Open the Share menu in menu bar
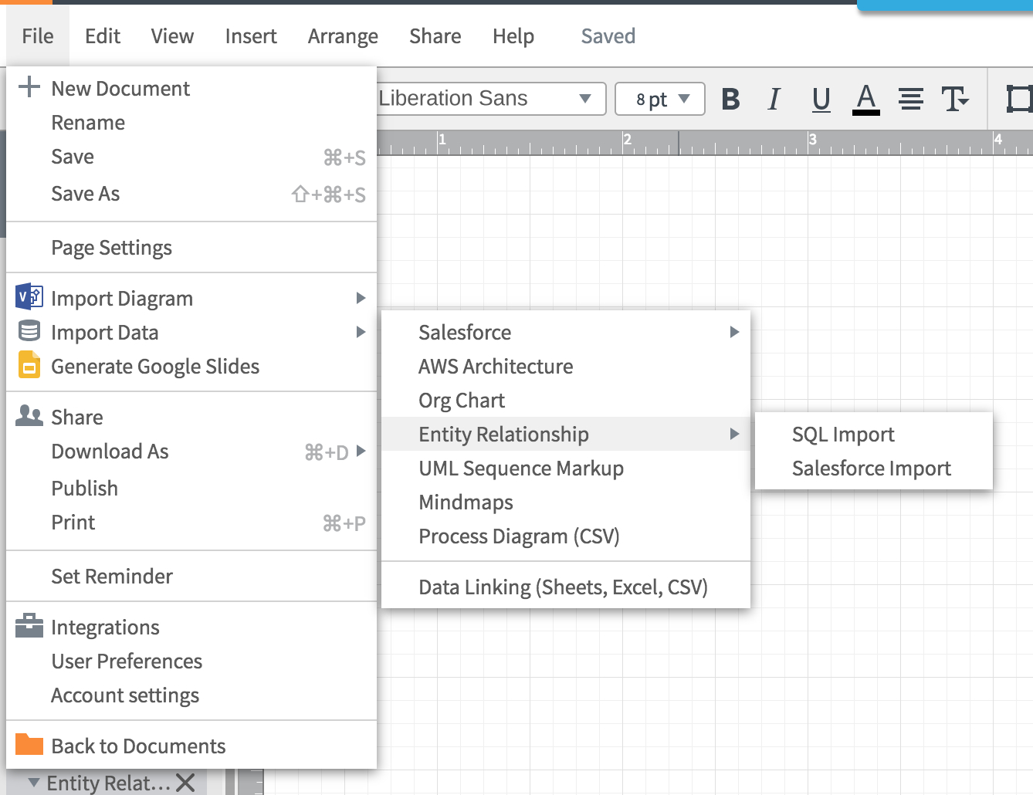 (435, 36)
